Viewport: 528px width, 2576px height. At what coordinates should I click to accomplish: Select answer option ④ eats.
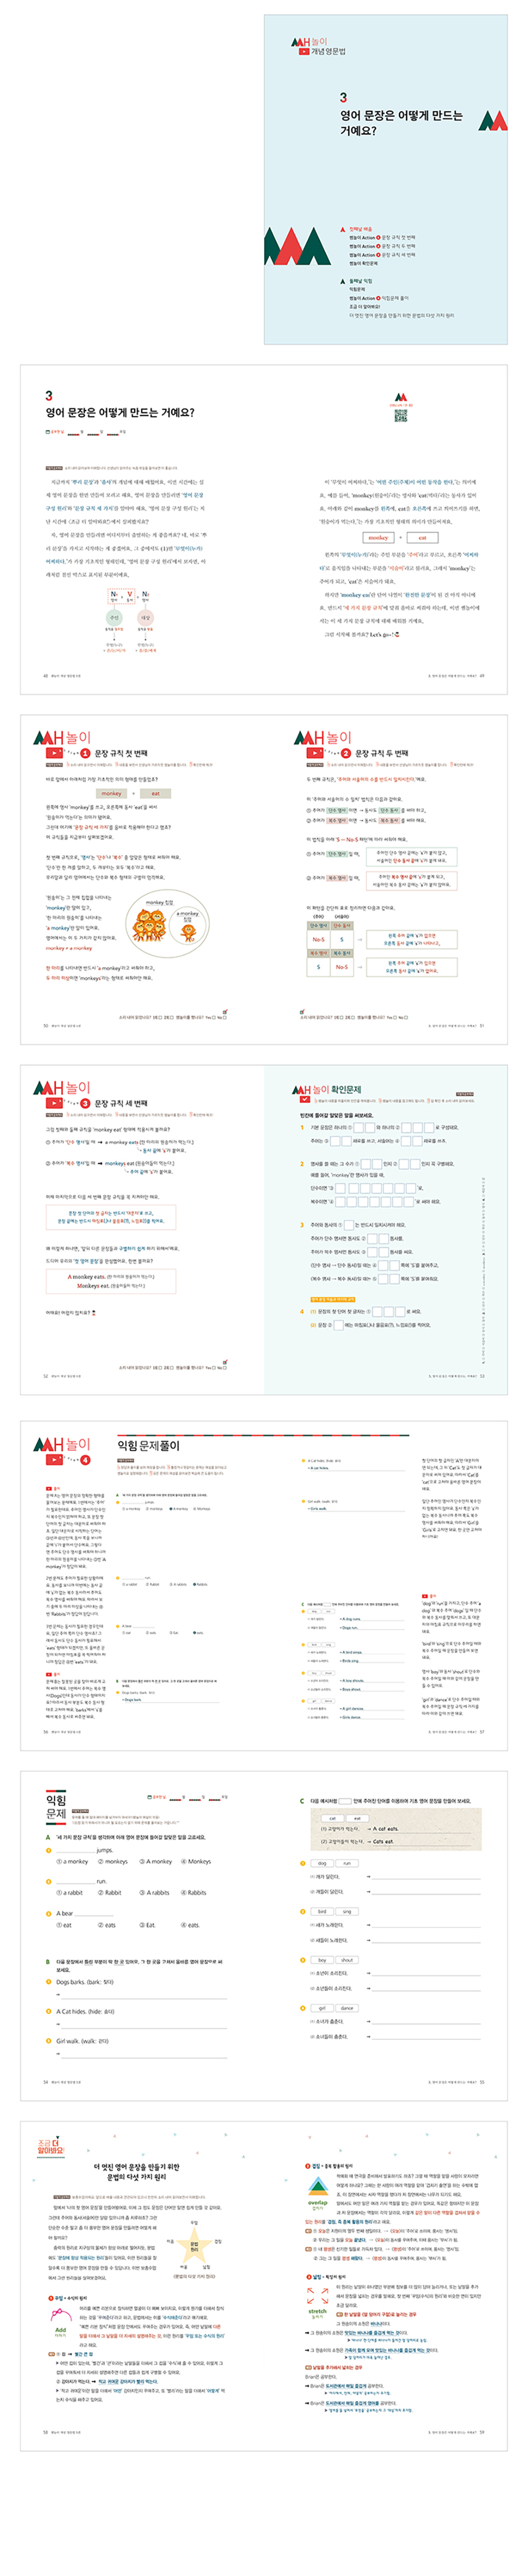pos(190,1924)
